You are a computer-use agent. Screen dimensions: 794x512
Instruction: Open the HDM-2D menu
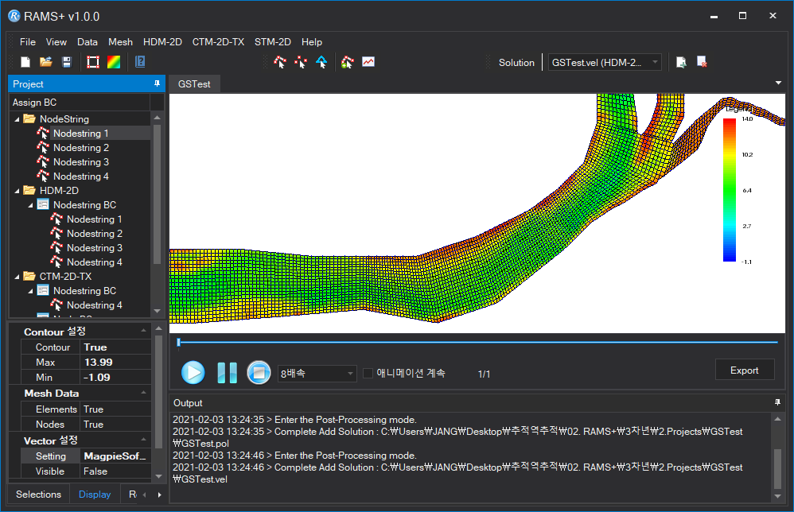click(x=162, y=42)
